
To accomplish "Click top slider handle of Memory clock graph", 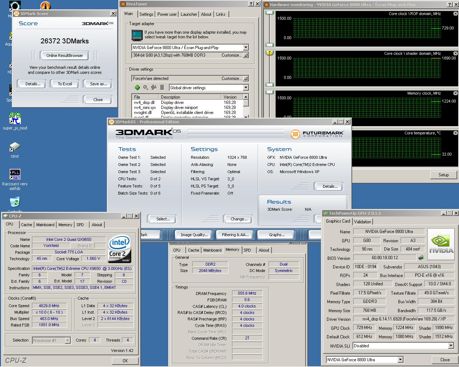I will (270, 92).
